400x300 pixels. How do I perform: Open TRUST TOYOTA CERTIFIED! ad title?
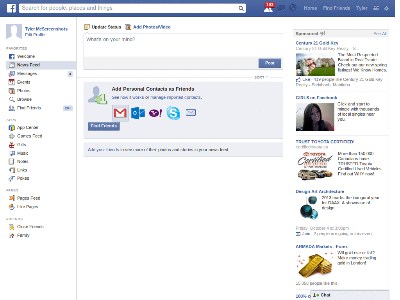point(325,142)
